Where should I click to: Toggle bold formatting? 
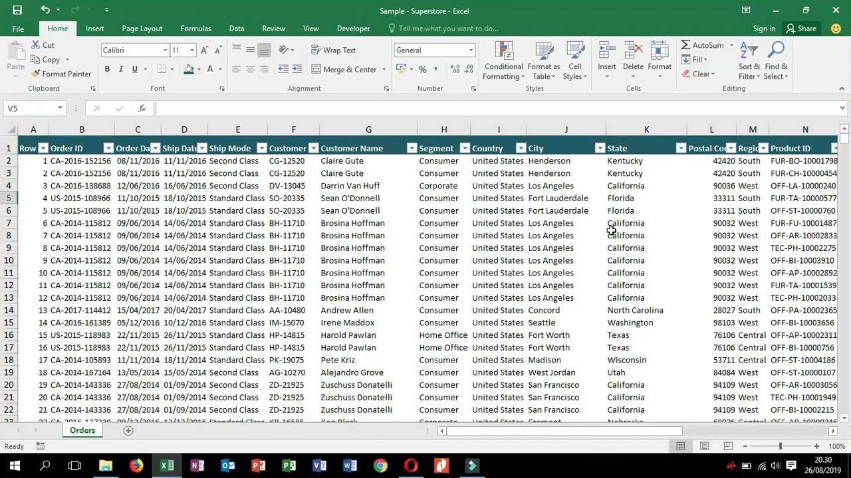[107, 69]
